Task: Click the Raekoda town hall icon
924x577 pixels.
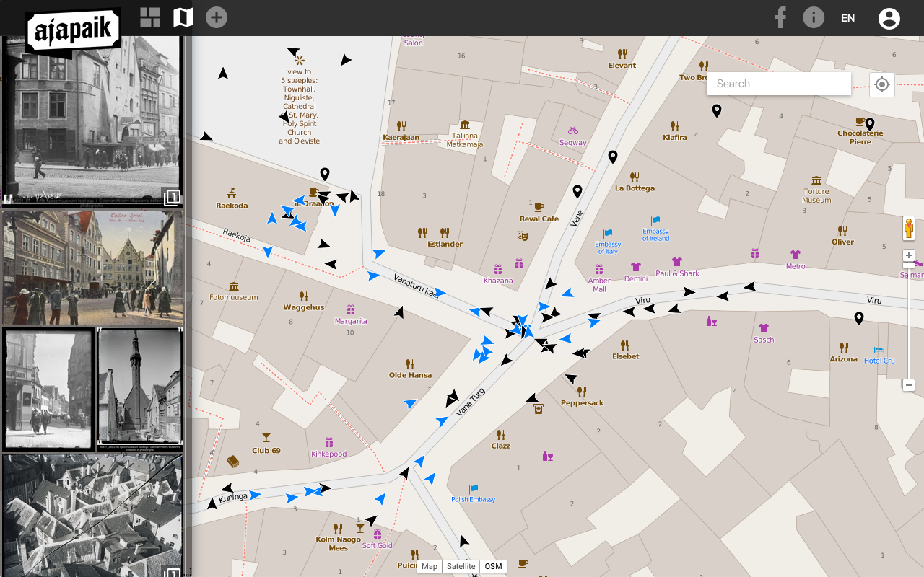Action: (x=232, y=193)
